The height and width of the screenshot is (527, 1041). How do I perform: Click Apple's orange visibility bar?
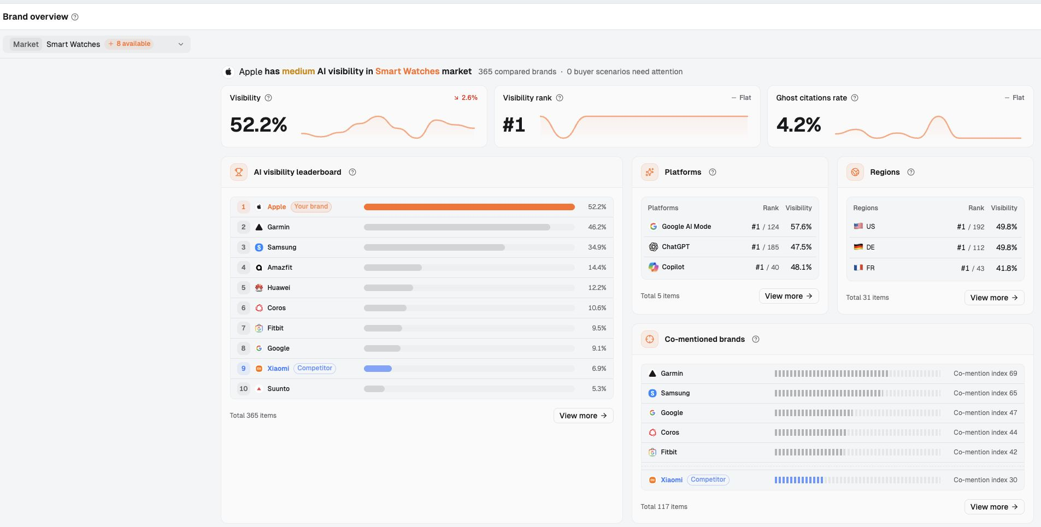pyautogui.click(x=469, y=207)
